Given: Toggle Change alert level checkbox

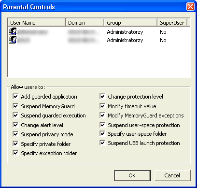Looking at the screenshot, I should point(15,125).
